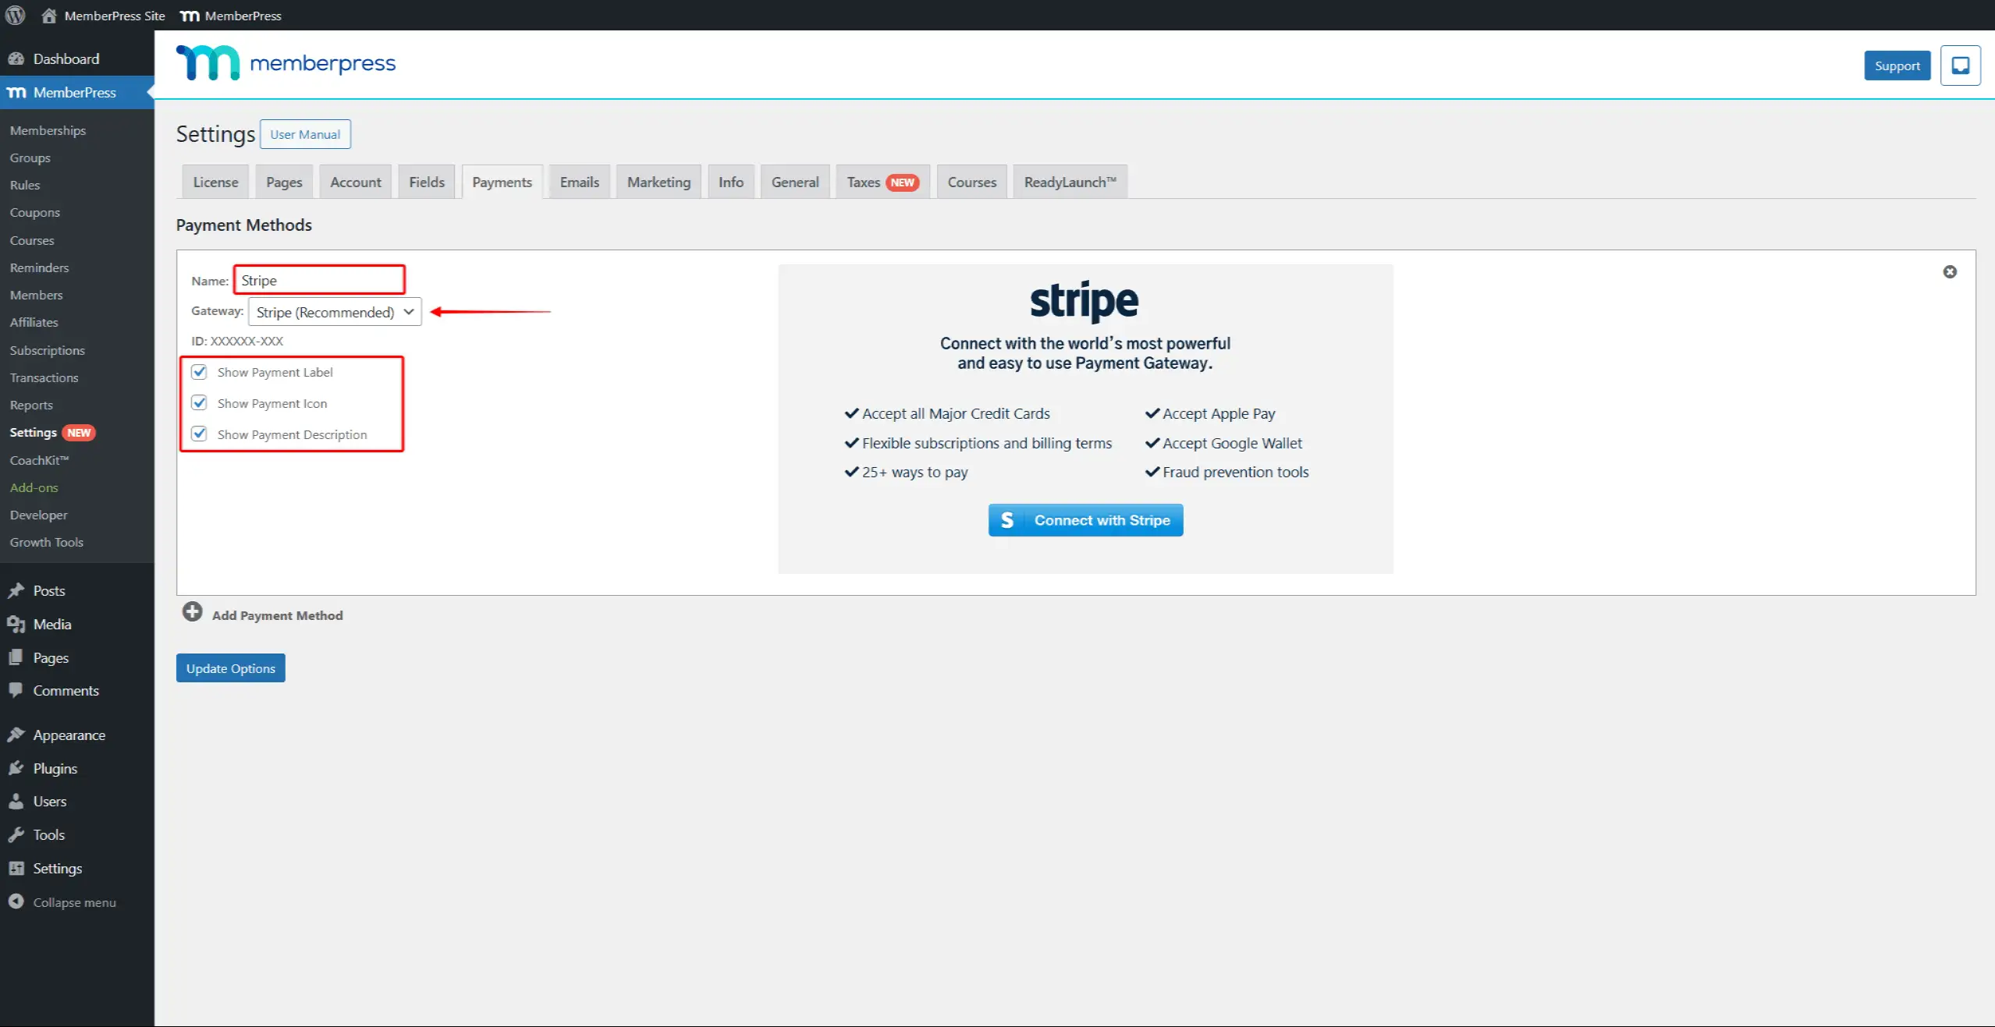The width and height of the screenshot is (1995, 1027).
Task: Click Update Options button
Action: (231, 668)
